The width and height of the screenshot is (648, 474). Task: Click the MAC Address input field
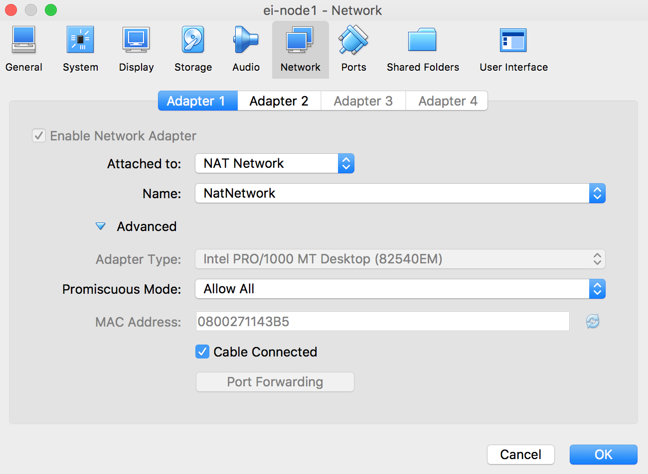pos(383,321)
